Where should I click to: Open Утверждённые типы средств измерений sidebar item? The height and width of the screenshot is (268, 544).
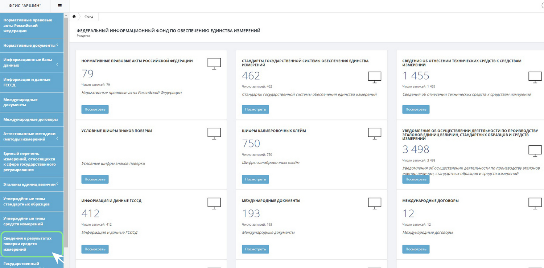(24, 221)
